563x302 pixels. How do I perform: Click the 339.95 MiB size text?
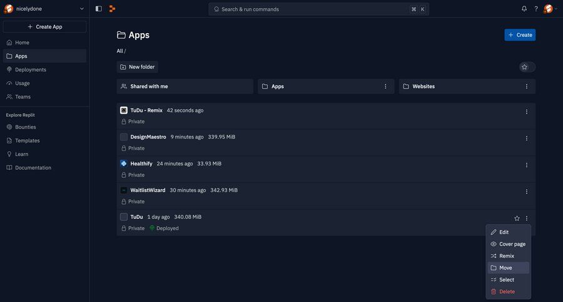coord(221,137)
